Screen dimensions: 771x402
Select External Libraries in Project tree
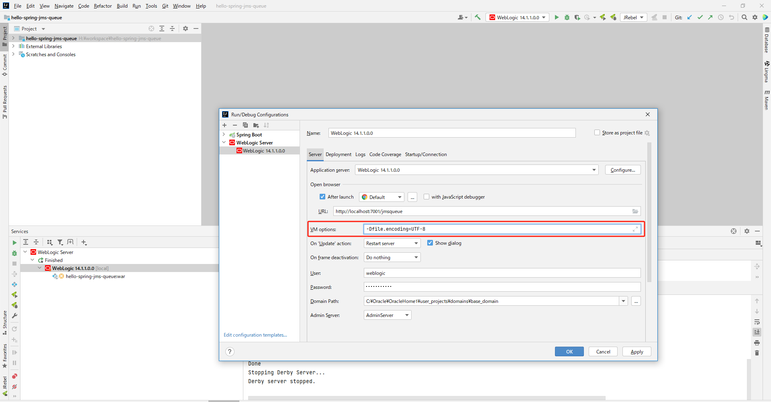coord(44,47)
